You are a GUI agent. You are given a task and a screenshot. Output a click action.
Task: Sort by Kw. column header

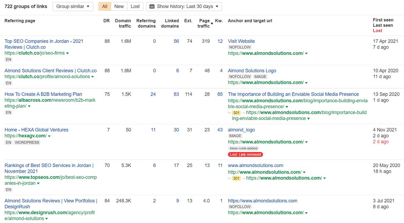219,21
